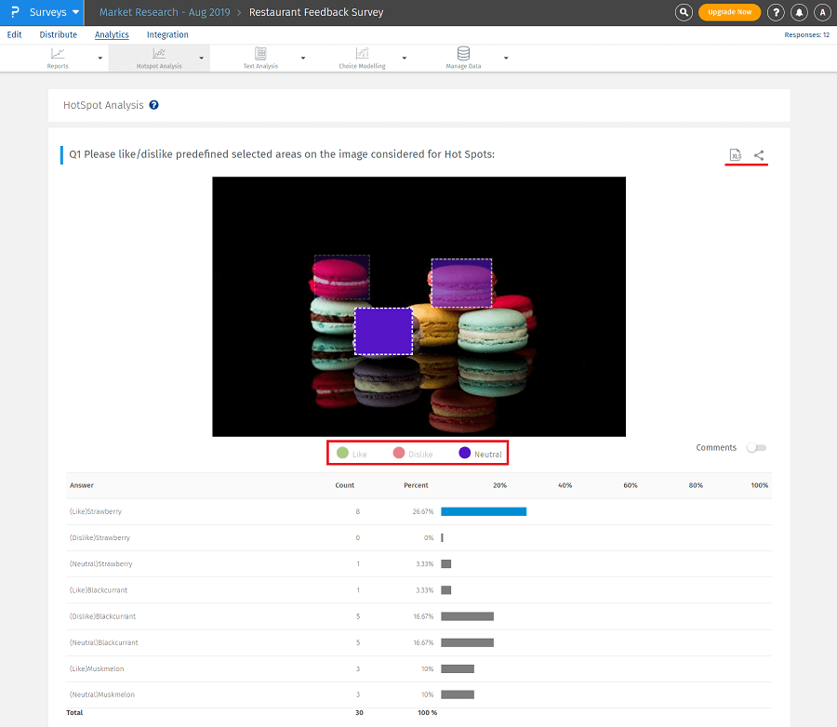This screenshot has width=837, height=727.
Task: Click the Reports chart icon
Action: click(x=58, y=53)
